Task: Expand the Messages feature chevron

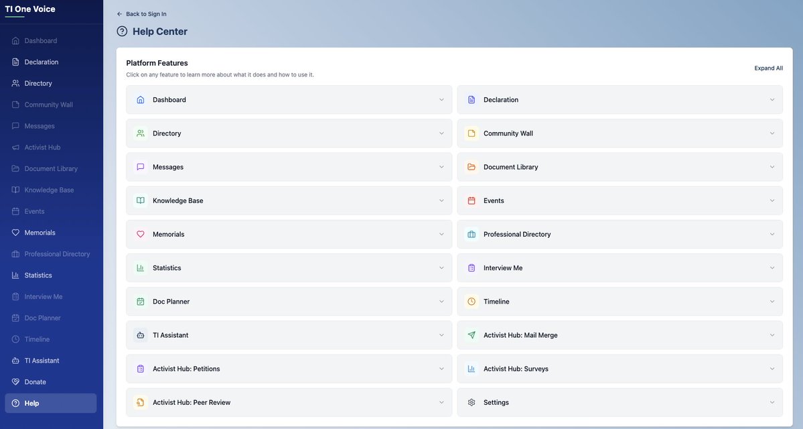Action: [x=441, y=167]
